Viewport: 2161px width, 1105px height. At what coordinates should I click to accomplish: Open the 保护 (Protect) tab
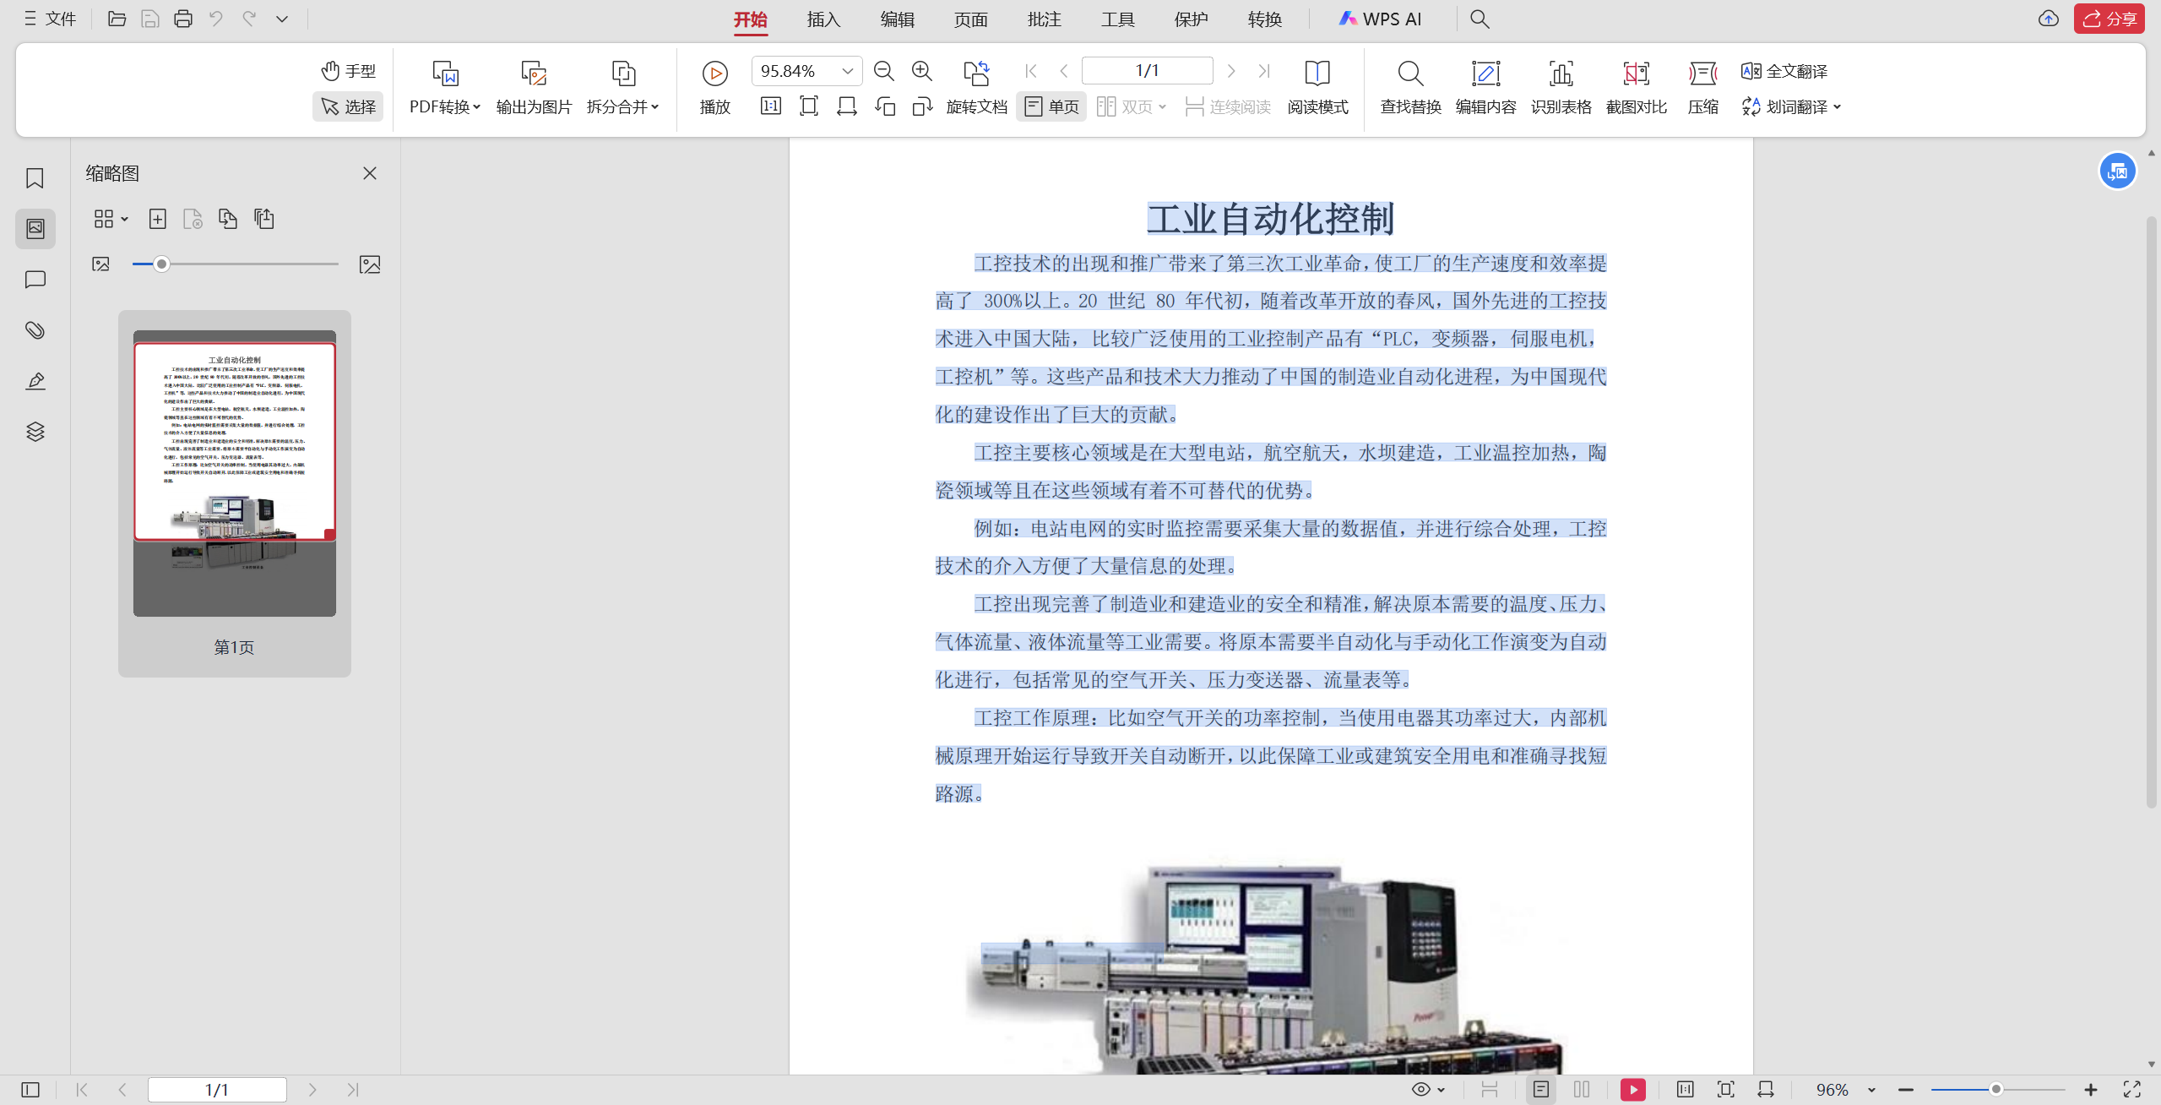pos(1191,19)
